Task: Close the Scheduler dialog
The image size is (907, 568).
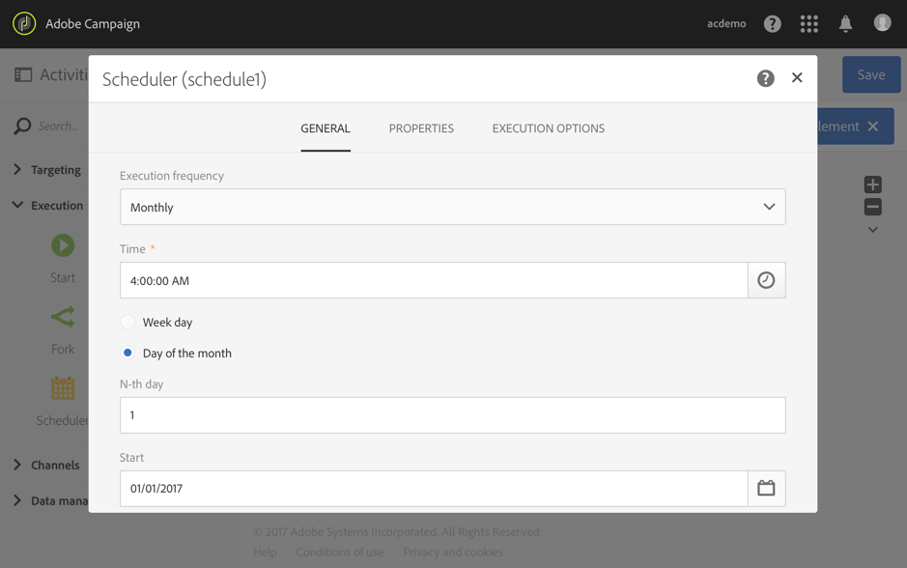Action: tap(797, 77)
